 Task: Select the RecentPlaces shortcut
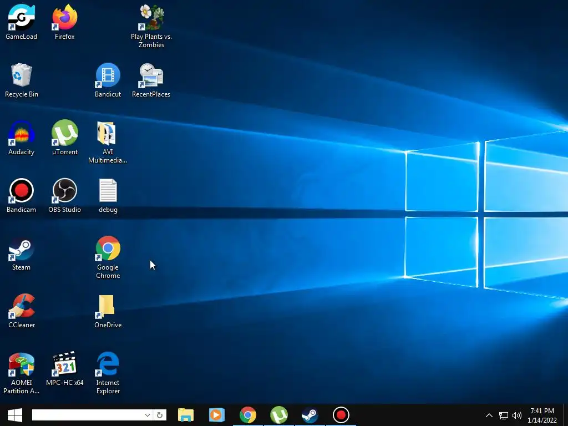(151, 80)
